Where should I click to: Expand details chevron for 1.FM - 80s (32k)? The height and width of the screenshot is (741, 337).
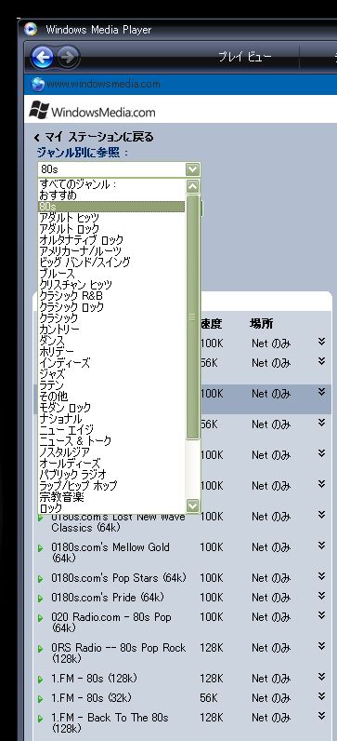[x=321, y=696]
